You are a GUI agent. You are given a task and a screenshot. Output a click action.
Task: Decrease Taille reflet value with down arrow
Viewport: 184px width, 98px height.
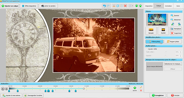(180, 53)
